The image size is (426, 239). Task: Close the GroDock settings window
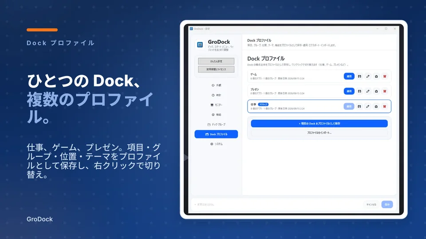(x=395, y=29)
